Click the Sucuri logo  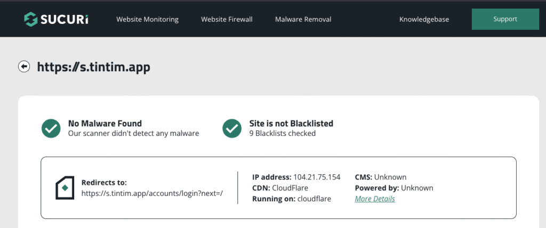56,19
